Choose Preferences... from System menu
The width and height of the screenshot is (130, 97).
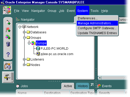97,18
